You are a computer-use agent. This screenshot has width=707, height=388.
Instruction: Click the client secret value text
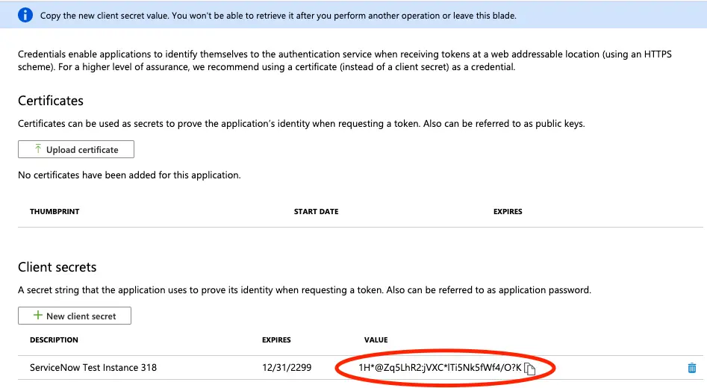(x=439, y=368)
